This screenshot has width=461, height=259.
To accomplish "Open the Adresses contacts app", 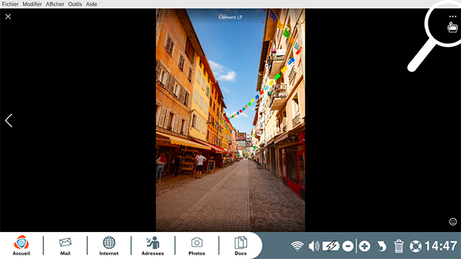I will click(152, 246).
